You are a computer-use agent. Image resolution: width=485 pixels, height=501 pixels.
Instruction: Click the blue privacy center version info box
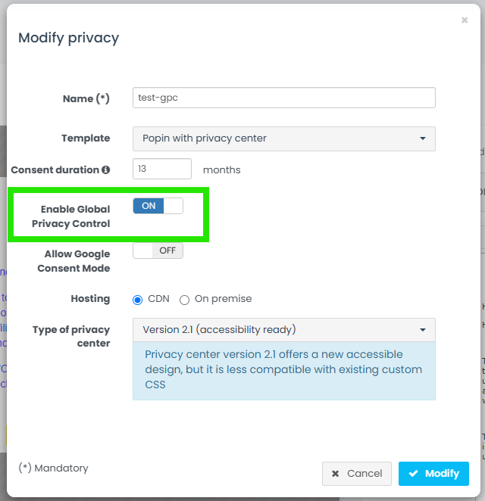coord(283,369)
